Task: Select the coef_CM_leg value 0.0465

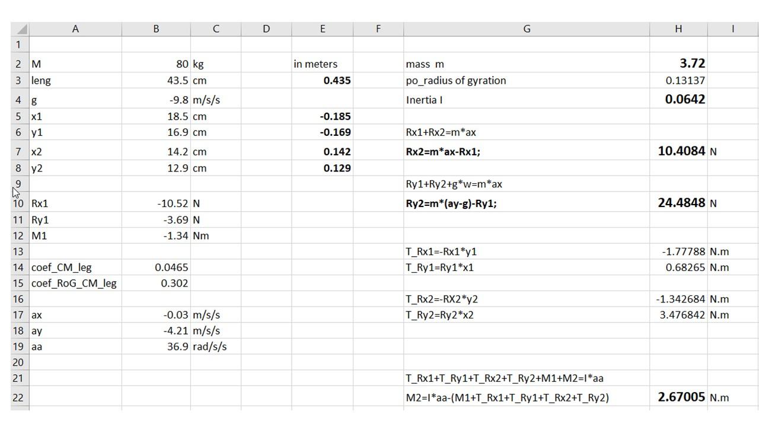Action: (x=156, y=267)
